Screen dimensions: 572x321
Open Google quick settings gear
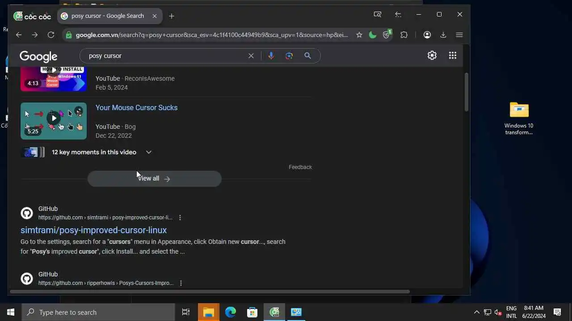pyautogui.click(x=432, y=55)
